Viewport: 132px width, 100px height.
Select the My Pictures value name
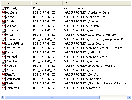click(x=13, y=48)
